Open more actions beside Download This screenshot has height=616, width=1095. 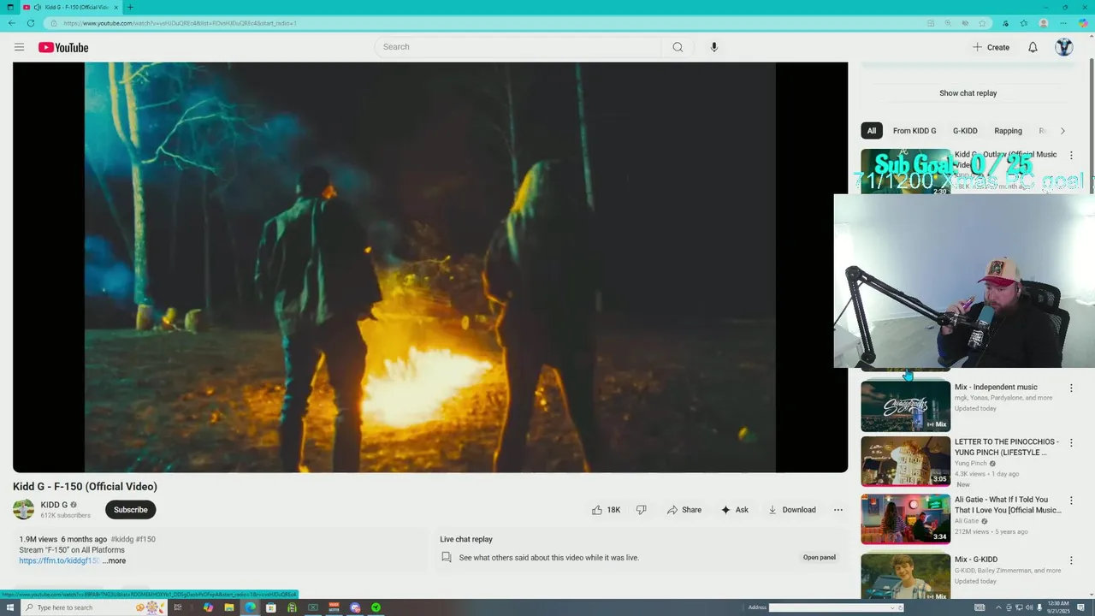(838, 510)
